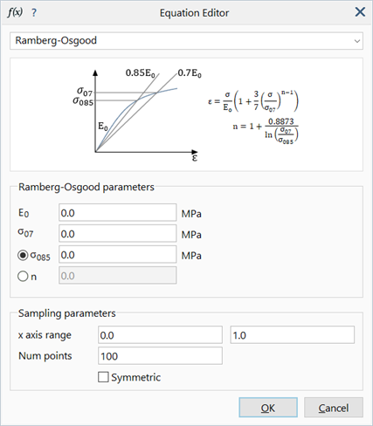
Task: Click the dropdown chevron arrow
Action: 357,41
